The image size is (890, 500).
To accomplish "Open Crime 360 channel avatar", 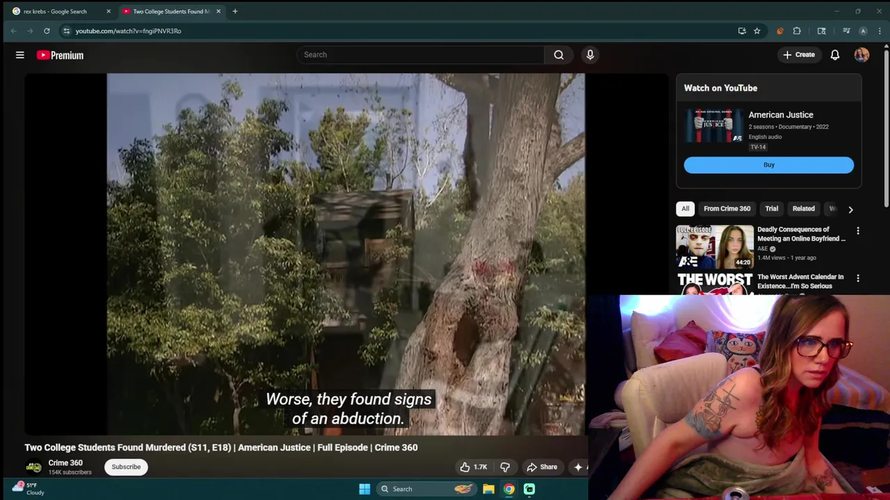I will (33, 467).
